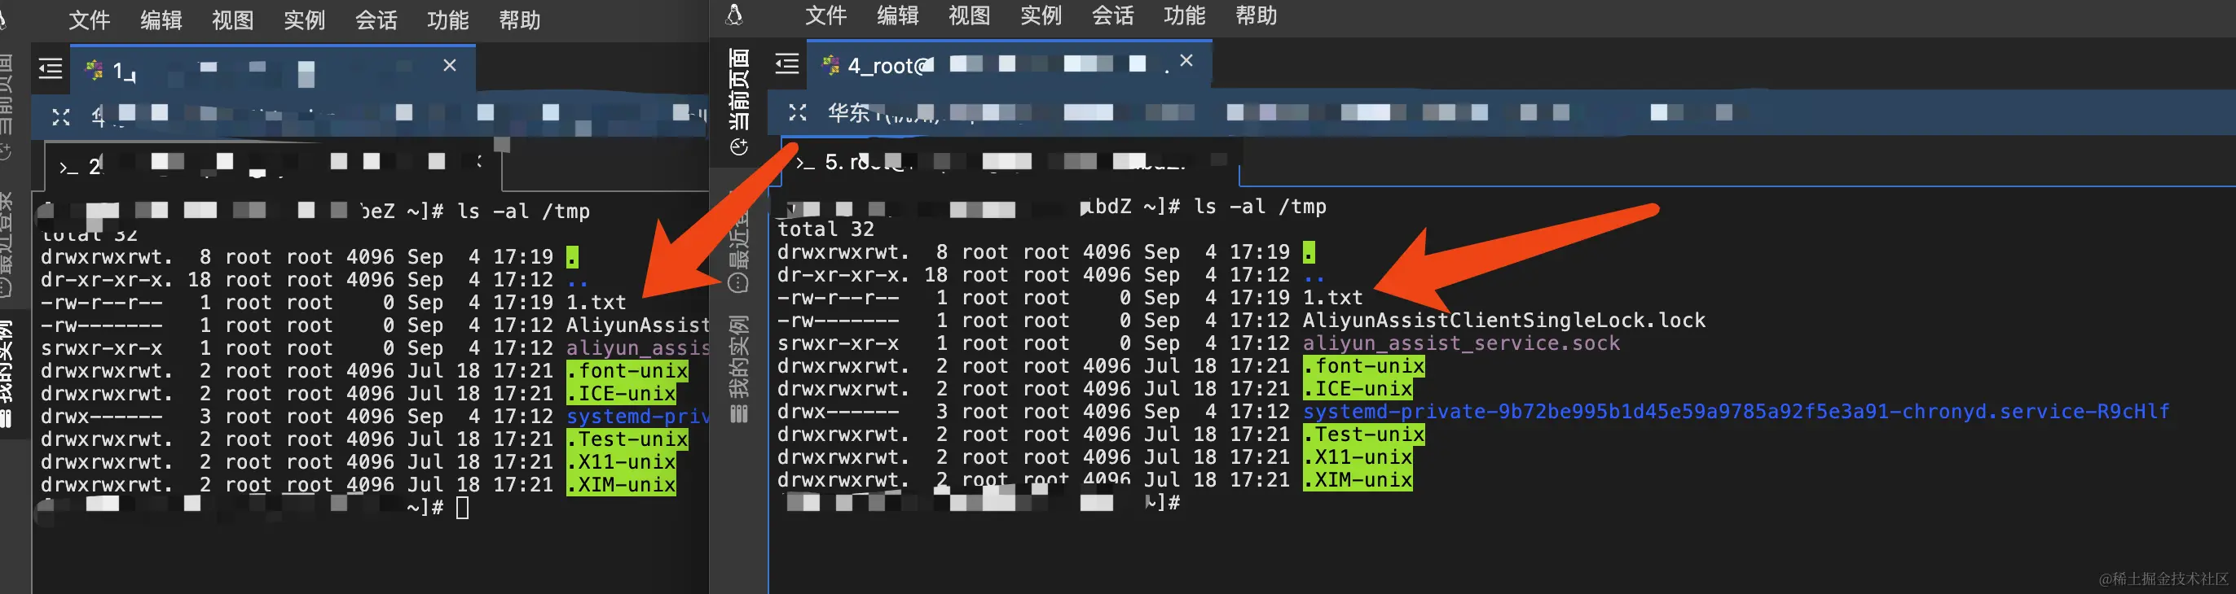Click 华东 region label in right window
The height and width of the screenshot is (594, 2236).
(848, 111)
